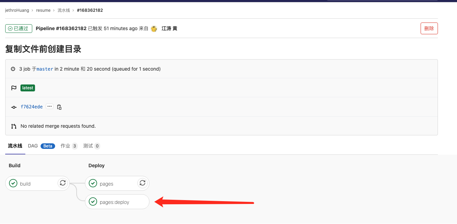Viewport: 457px width, 224px height.
Task: Open the build job
Action: coord(37,183)
